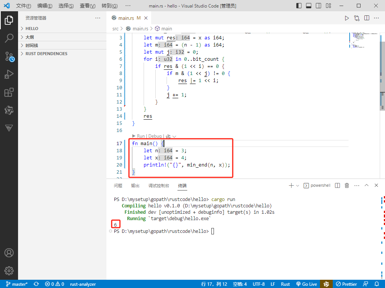Open the 选择(S) menu
The image size is (385, 288).
point(66,6)
